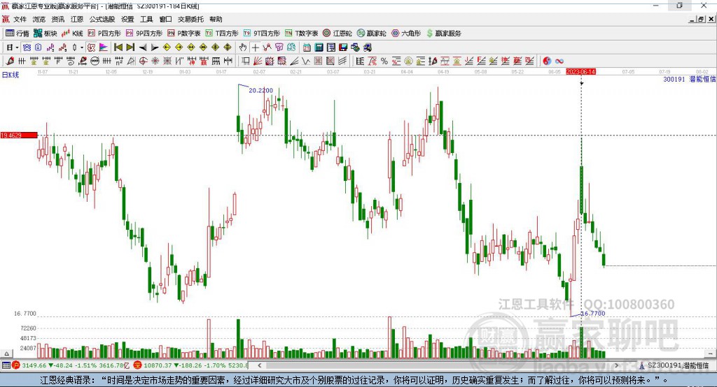Open the 赢家轮 wheel tool
Viewport: 717px width, 387px height.
tap(372, 34)
